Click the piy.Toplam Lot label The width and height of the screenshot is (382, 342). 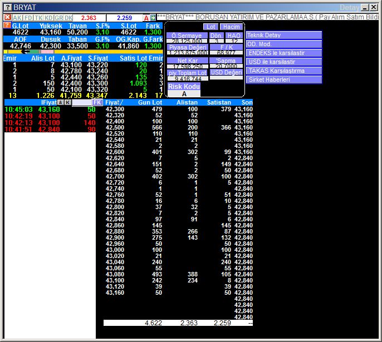[187, 73]
